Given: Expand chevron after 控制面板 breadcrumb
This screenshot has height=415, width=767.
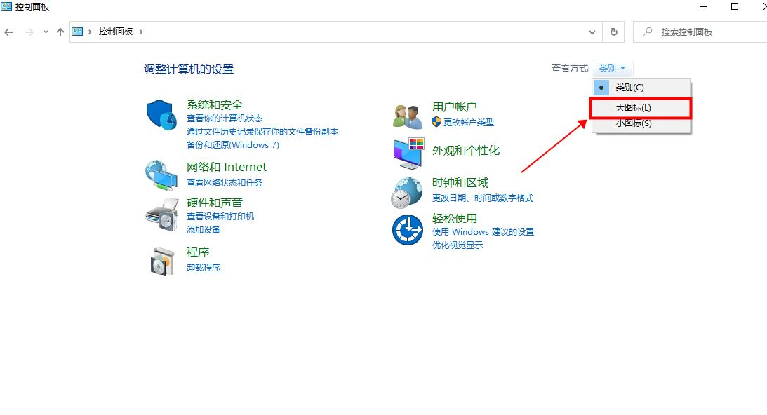Looking at the screenshot, I should (141, 32).
